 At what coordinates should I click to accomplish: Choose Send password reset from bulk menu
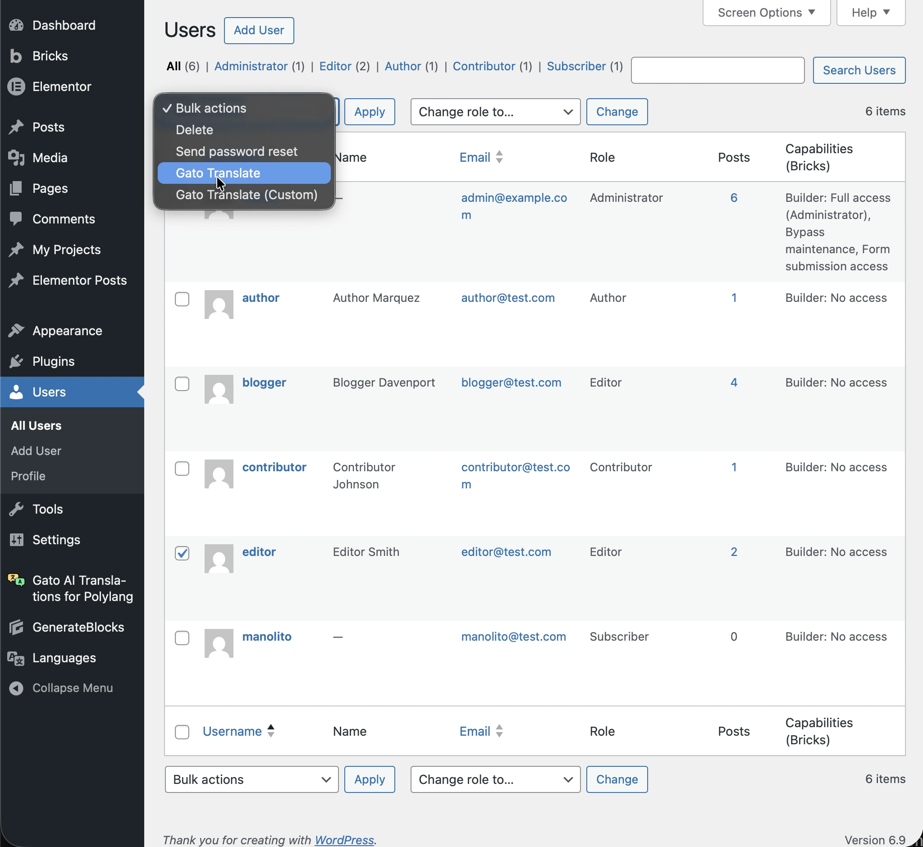pyautogui.click(x=237, y=151)
